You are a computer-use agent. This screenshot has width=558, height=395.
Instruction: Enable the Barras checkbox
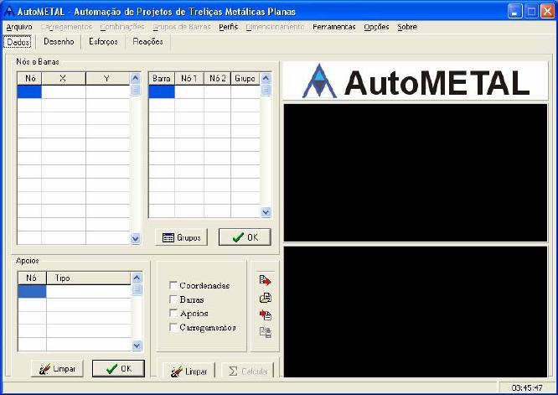(173, 299)
